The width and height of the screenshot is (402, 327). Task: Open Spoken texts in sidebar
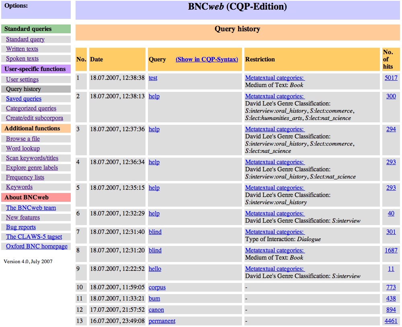click(x=22, y=59)
